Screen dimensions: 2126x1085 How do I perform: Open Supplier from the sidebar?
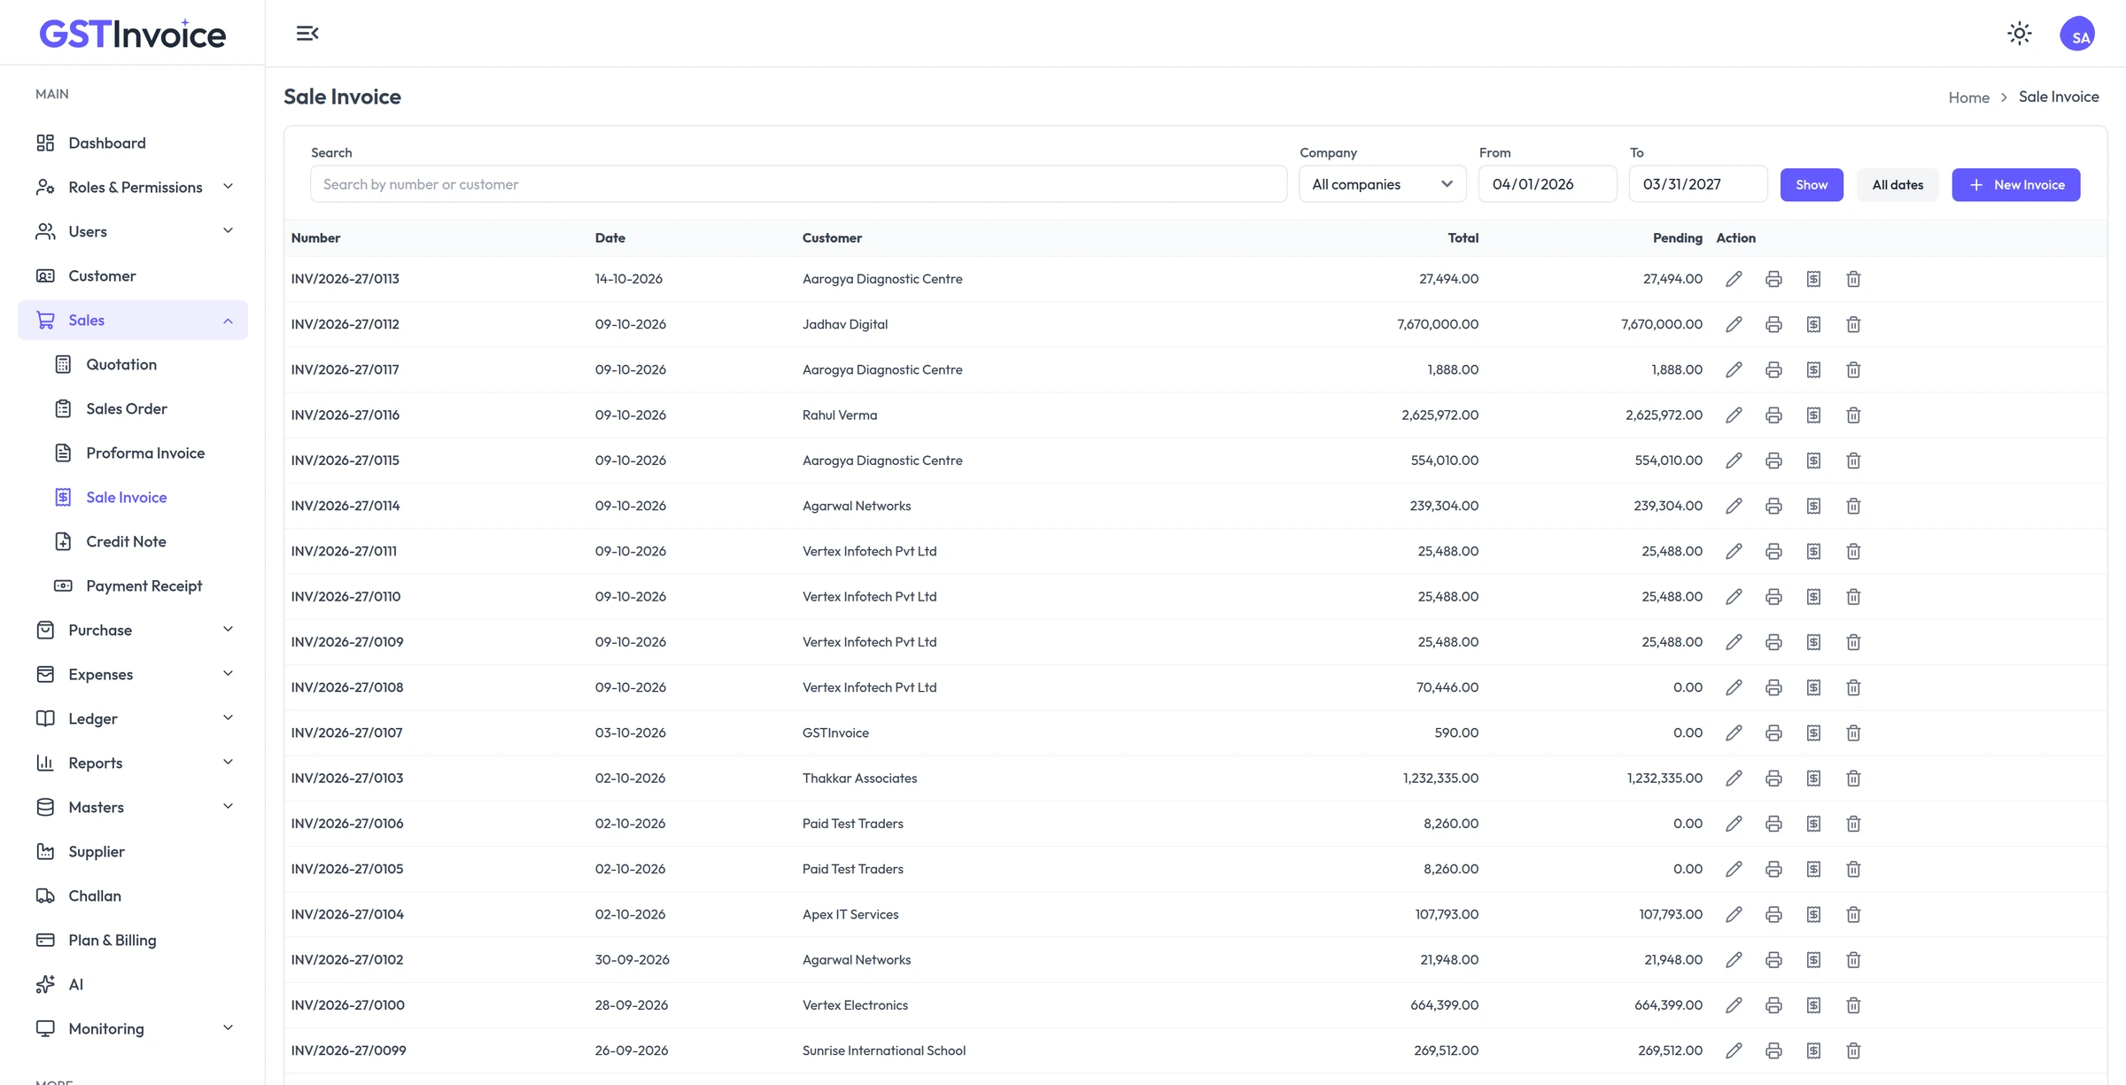133,851
